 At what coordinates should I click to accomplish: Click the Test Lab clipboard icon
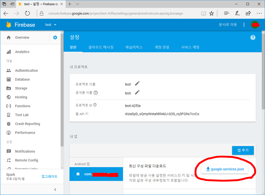point(9,115)
